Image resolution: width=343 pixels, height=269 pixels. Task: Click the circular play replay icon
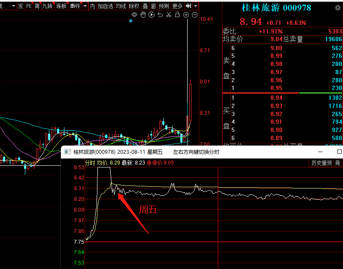click(x=152, y=15)
